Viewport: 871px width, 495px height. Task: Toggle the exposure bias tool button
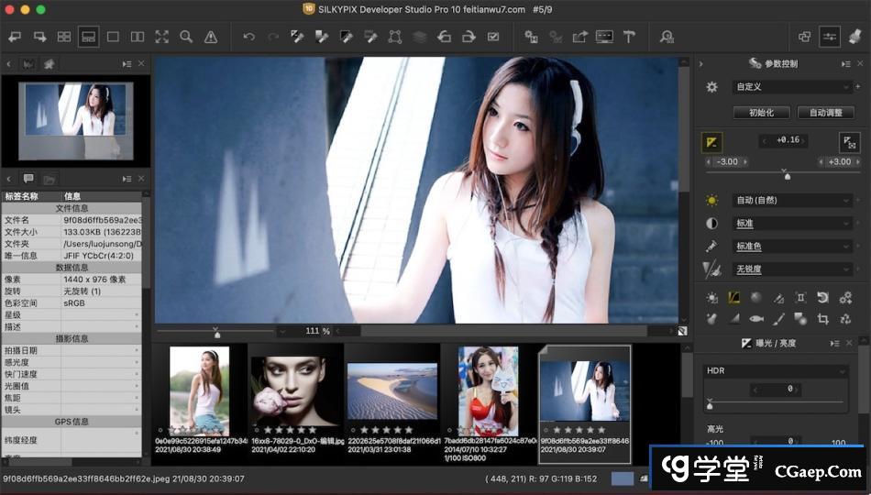click(711, 141)
